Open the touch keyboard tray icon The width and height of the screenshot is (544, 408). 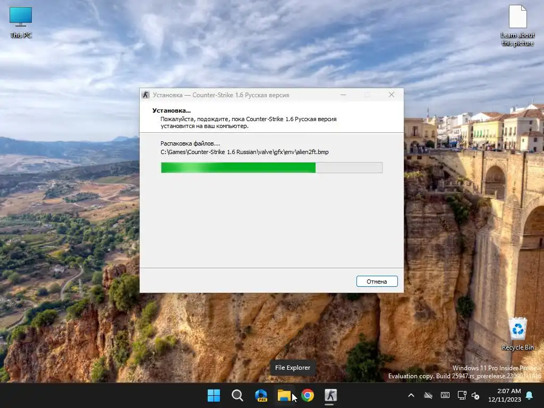click(x=445, y=395)
